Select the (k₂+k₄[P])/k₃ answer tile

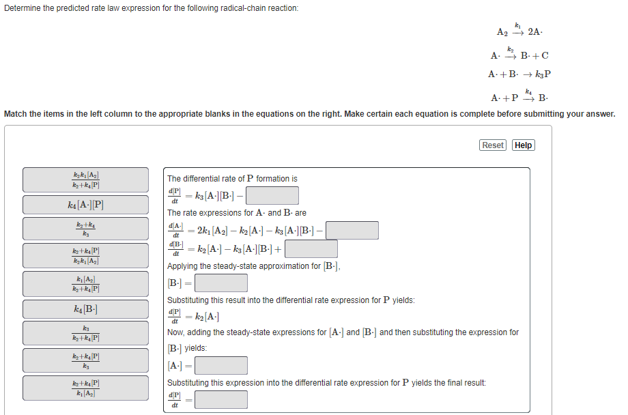click(x=85, y=360)
